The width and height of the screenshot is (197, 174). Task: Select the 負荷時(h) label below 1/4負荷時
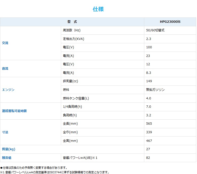pyautogui.click(x=70, y=115)
